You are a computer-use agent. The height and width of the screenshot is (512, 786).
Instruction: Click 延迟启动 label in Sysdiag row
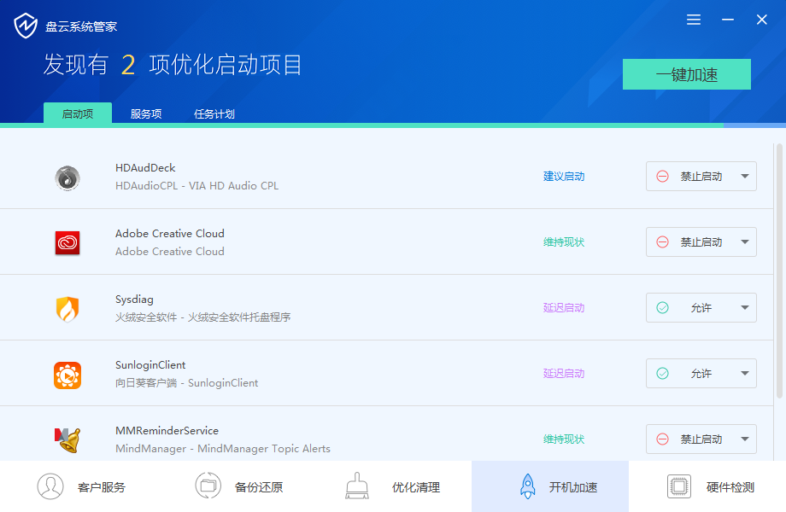pyautogui.click(x=563, y=307)
